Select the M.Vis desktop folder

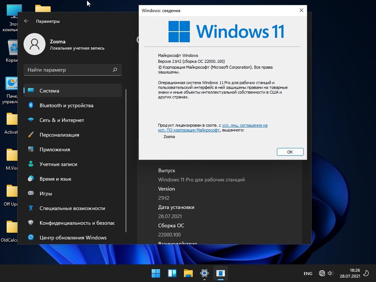pos(11,159)
